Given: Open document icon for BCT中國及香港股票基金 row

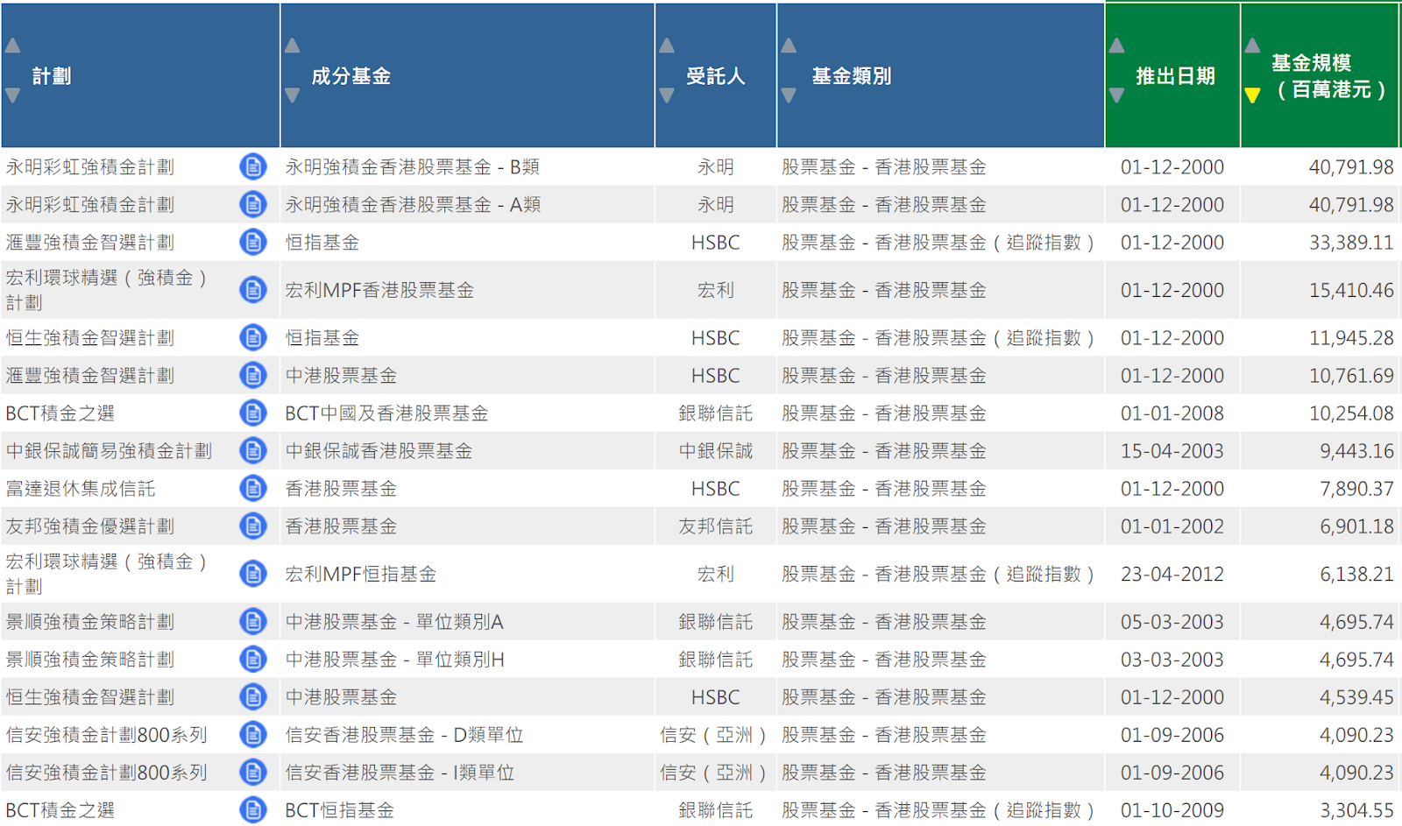Looking at the screenshot, I should click(x=253, y=413).
